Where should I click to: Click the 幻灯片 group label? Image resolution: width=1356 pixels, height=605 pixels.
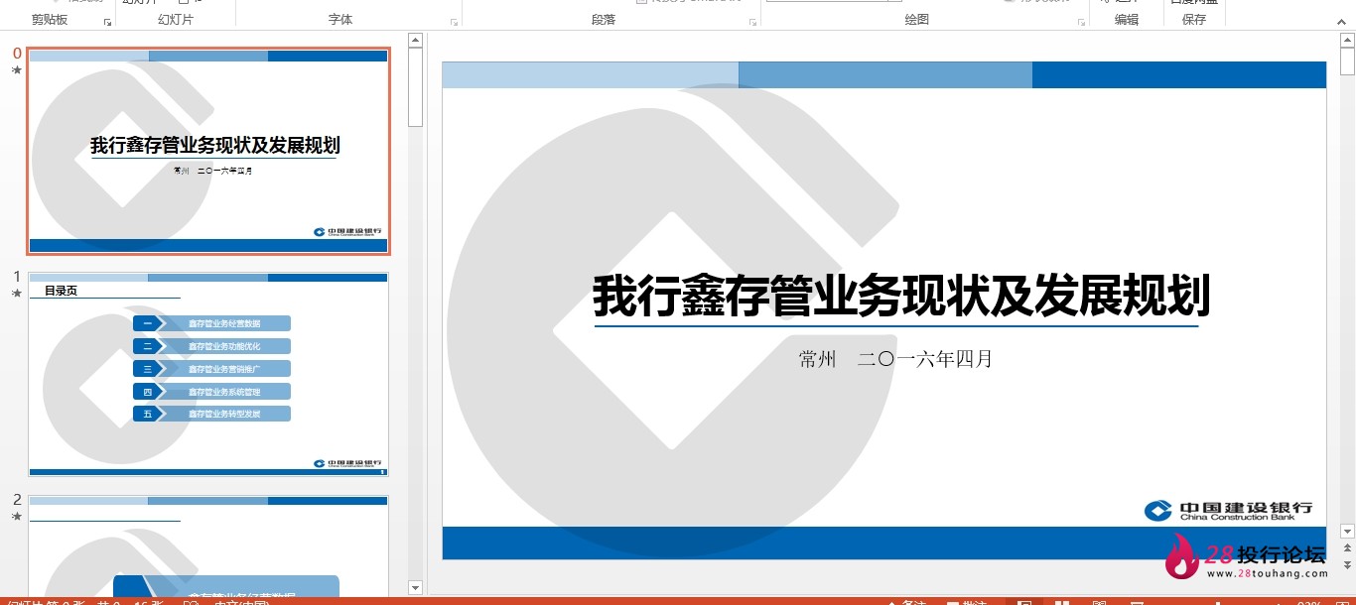point(176,20)
